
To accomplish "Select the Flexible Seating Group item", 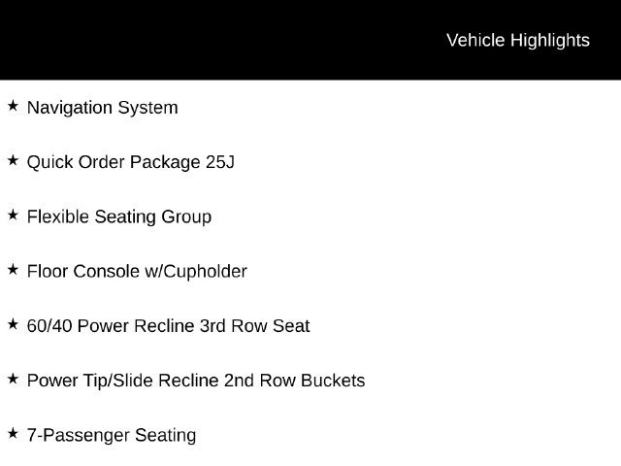I will click(119, 217).
